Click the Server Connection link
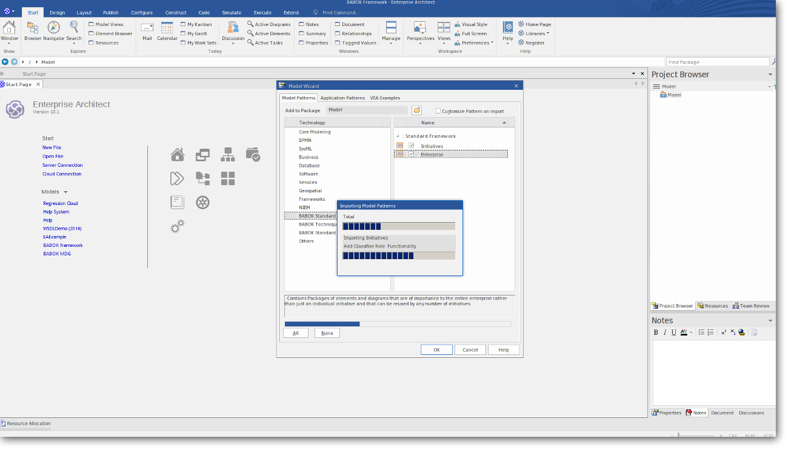The image size is (794, 455). [62, 165]
